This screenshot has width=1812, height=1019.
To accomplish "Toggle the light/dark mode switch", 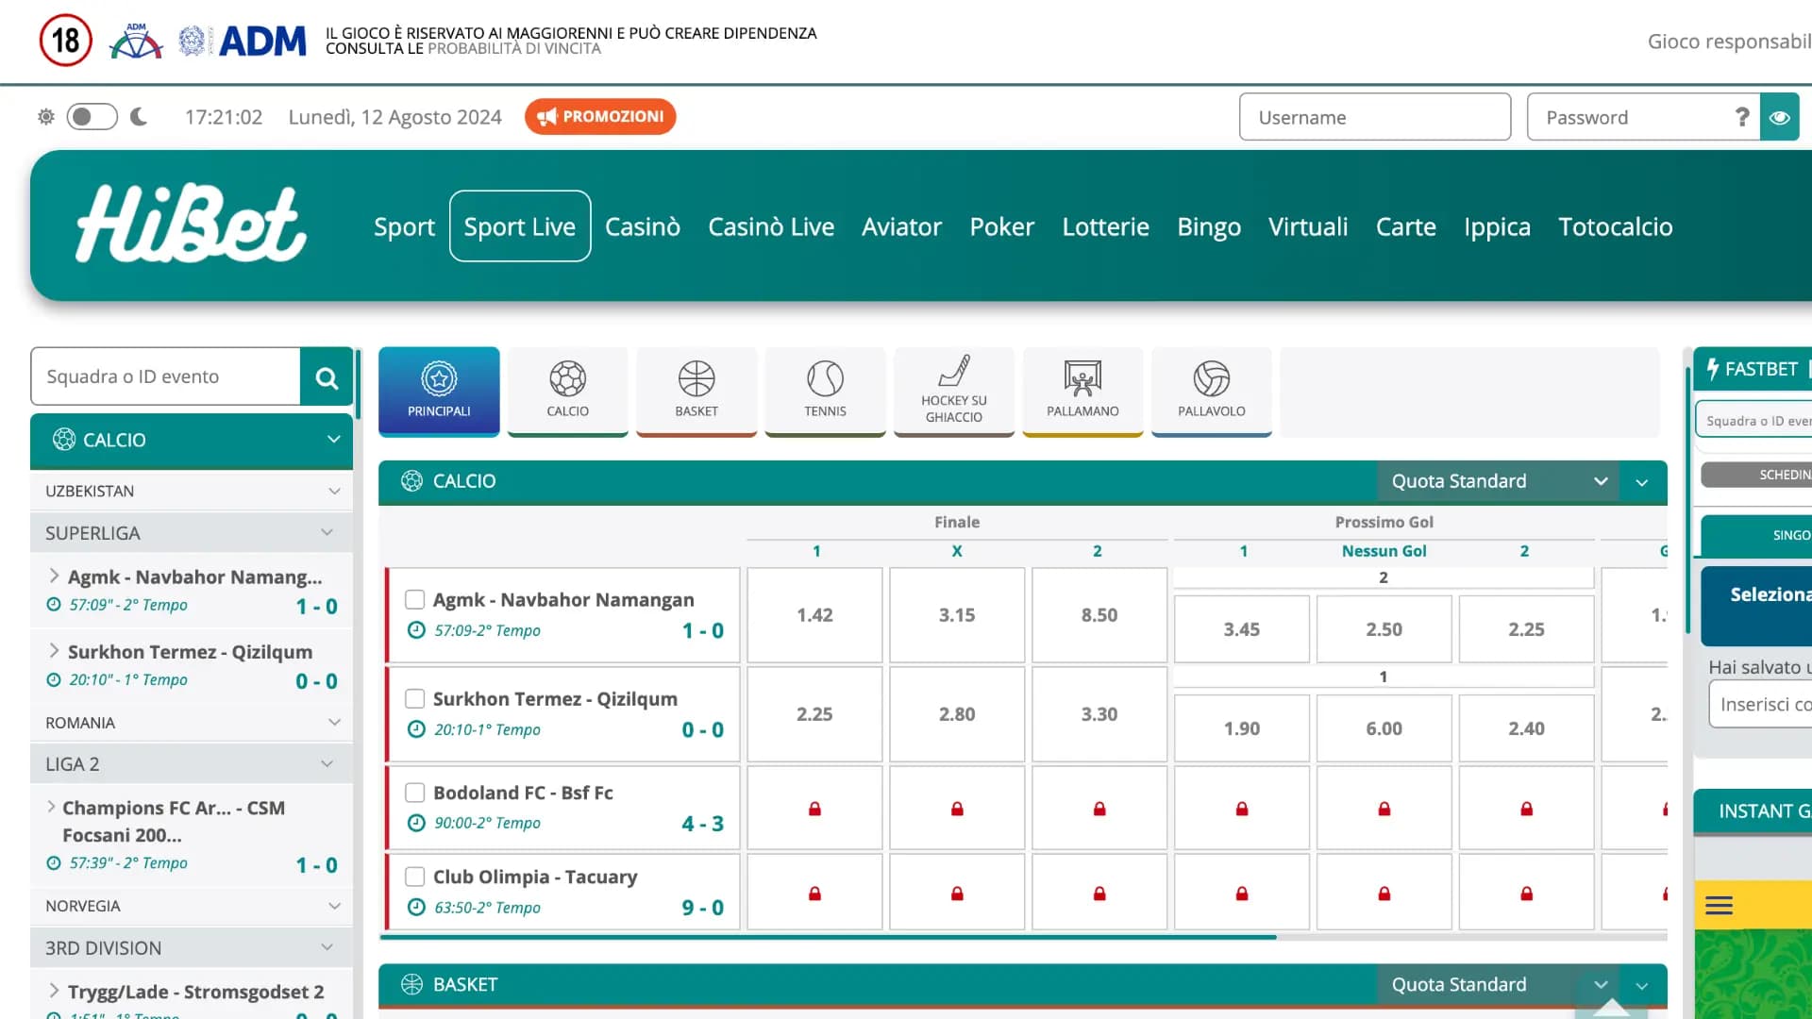I will point(92,117).
